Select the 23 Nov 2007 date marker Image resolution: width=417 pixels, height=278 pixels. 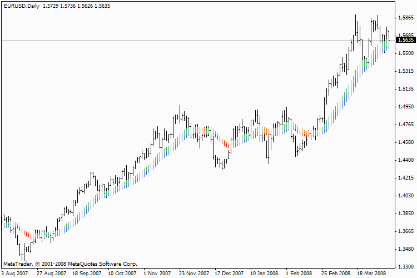coord(193,274)
